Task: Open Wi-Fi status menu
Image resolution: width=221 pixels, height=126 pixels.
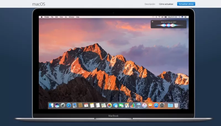Action: [x=159, y=17]
